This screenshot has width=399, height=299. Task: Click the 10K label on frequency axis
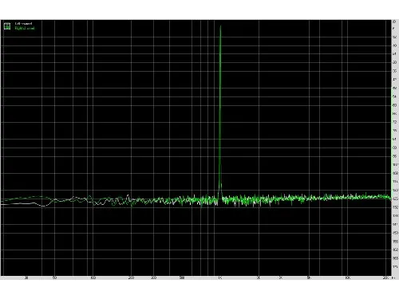point(347,278)
